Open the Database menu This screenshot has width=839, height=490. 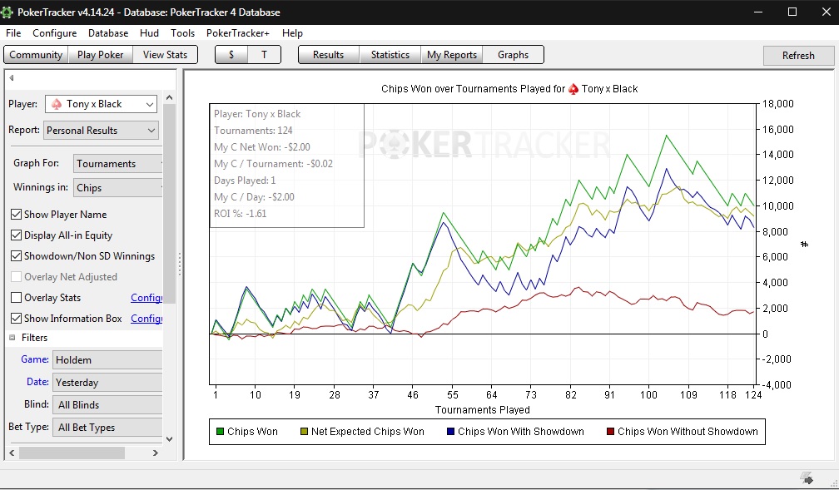108,33
